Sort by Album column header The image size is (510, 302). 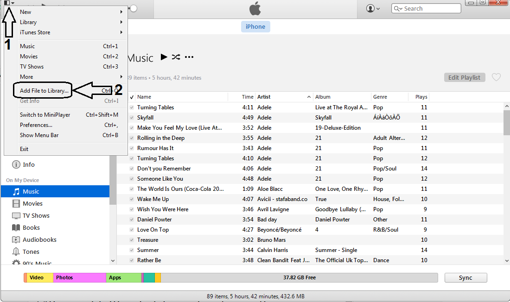coord(342,97)
